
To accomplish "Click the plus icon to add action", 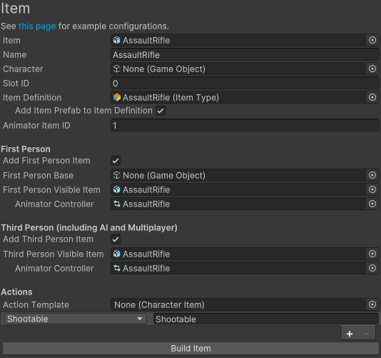I will (x=350, y=334).
